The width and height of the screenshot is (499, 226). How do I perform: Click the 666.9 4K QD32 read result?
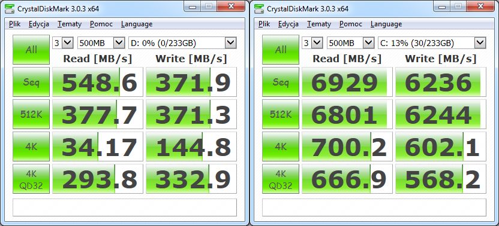(x=347, y=179)
